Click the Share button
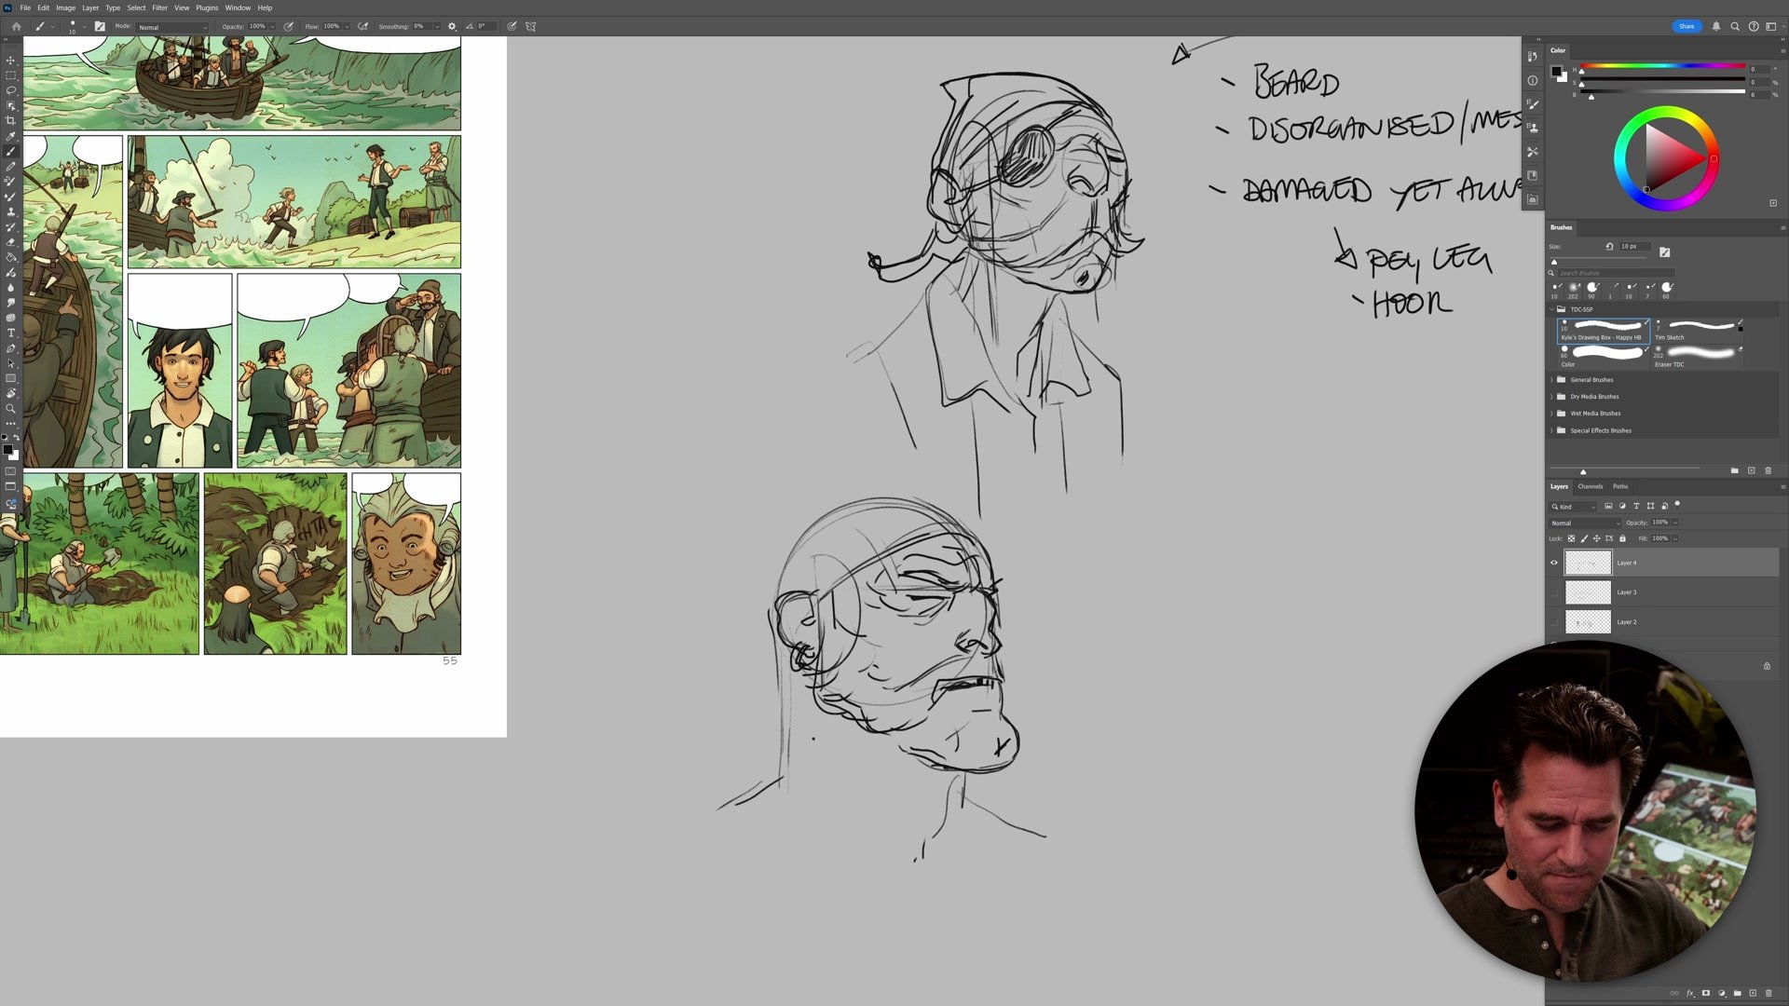 (x=1687, y=26)
